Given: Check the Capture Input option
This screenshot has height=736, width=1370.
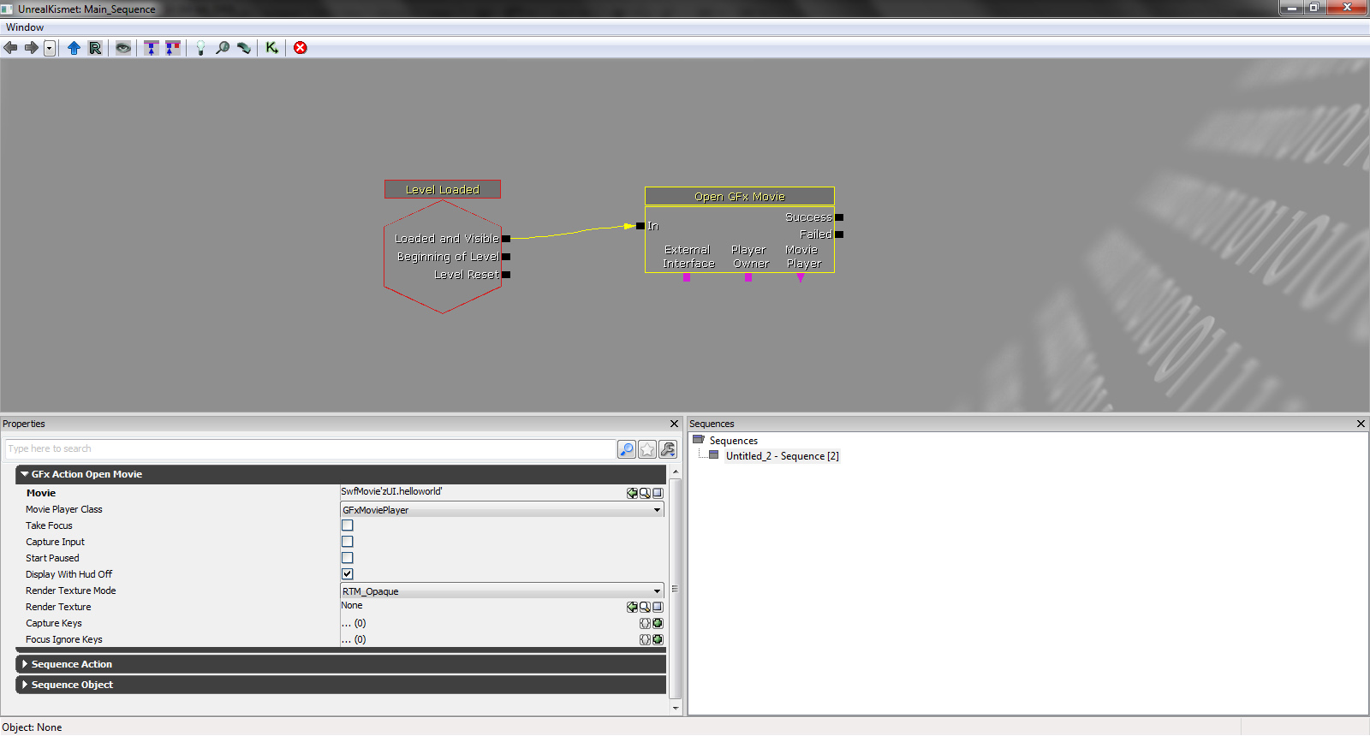Looking at the screenshot, I should point(348,542).
